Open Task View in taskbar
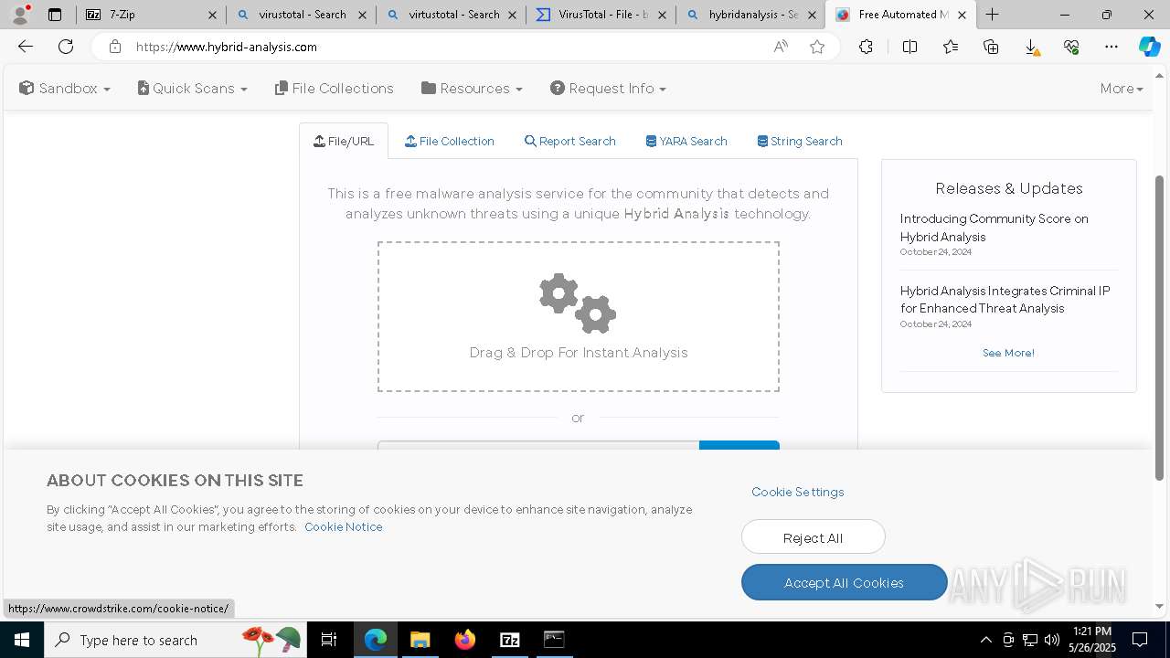 coord(329,640)
